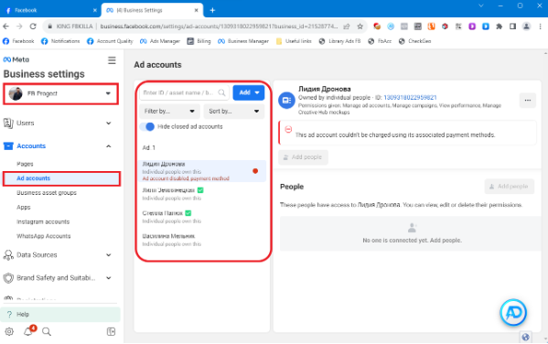This screenshot has width=548, height=344.
Task: Toggle the browser side panel icon
Action: pos(512,27)
